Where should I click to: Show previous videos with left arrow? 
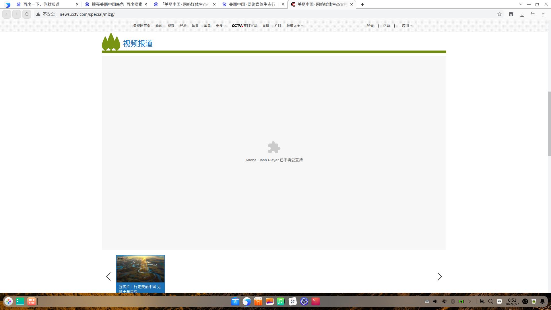(108, 276)
